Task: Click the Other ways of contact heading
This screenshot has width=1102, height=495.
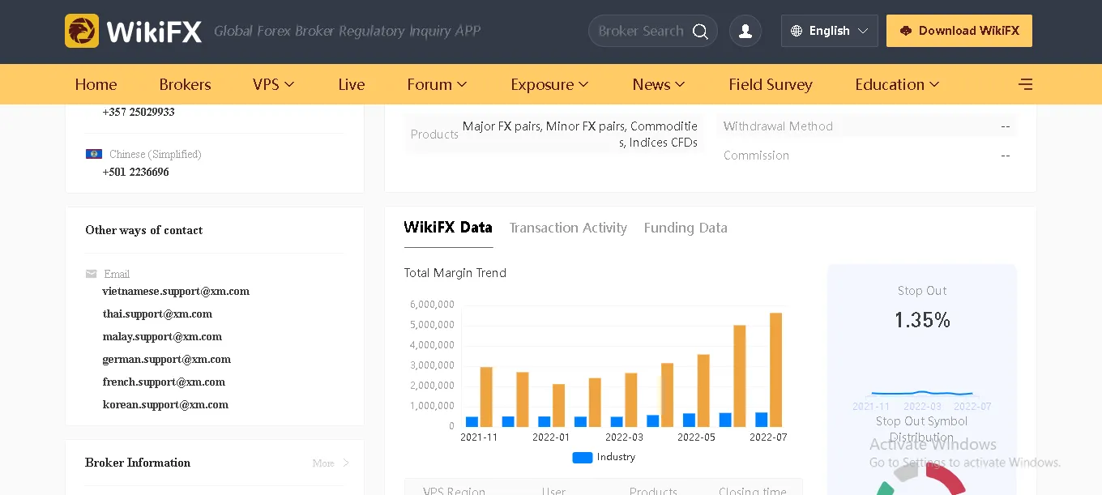Action: tap(143, 230)
